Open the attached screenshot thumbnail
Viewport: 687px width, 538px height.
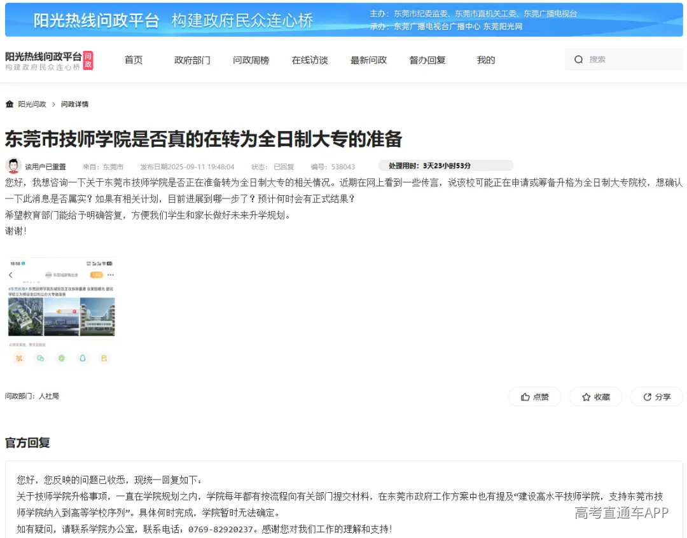[x=61, y=312]
